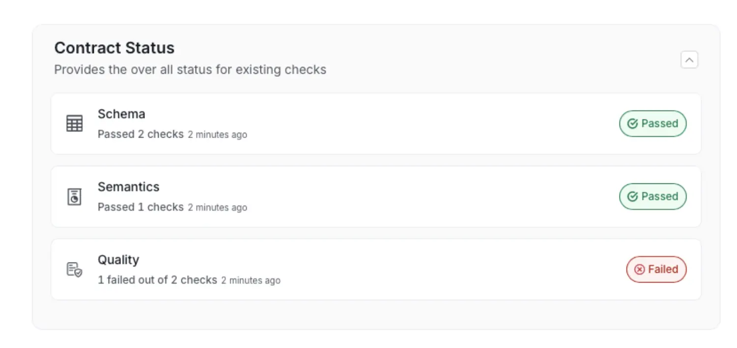Click the Semantics Passed status badge
Screen dimensions: 737x348
(x=652, y=197)
